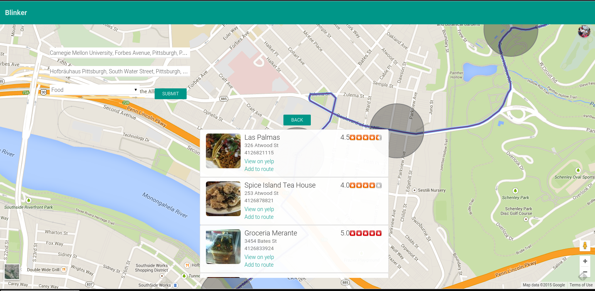The height and width of the screenshot is (291, 595).
Task: Click address 326 Atwood St
Action: point(261,145)
